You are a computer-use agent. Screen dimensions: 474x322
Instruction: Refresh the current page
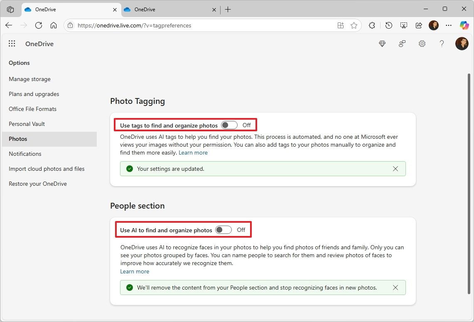click(39, 25)
